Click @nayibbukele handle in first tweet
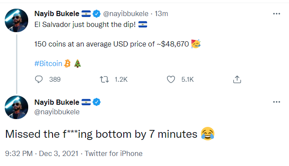 click(x=126, y=13)
